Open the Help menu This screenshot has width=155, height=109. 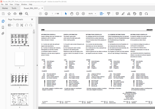pyautogui.click(x=30, y=4)
